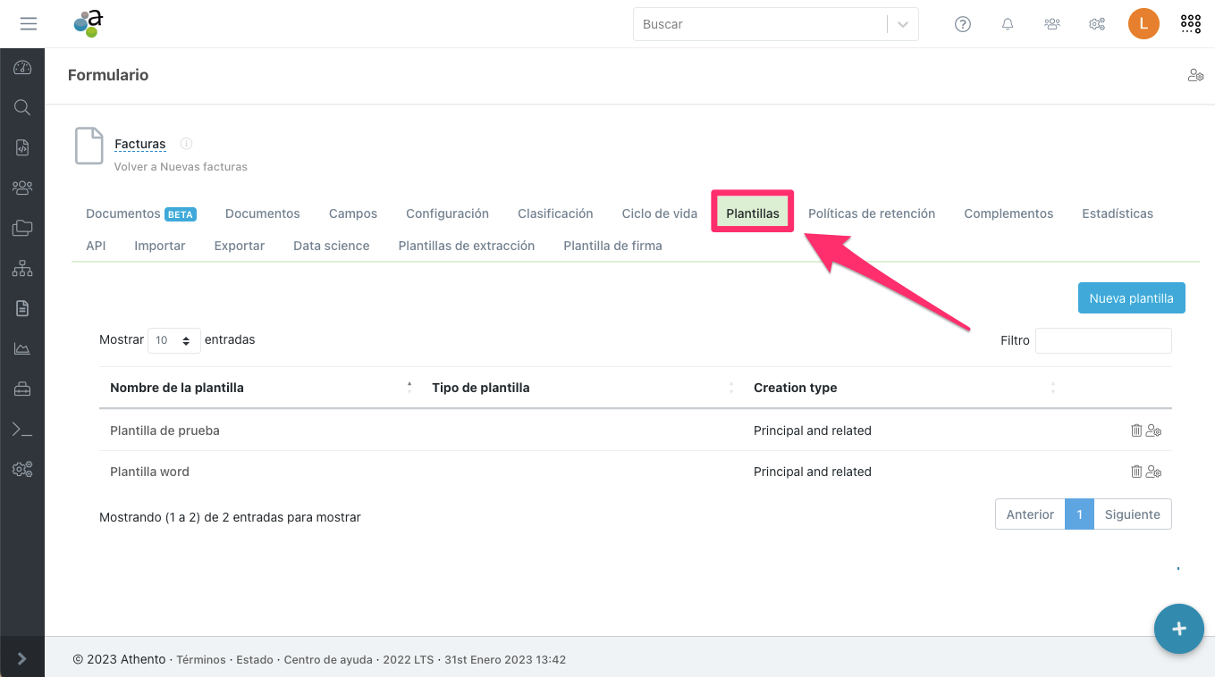Viewport: 1215px width, 677px height.
Task: Switch to the Campos tab
Action: click(353, 213)
